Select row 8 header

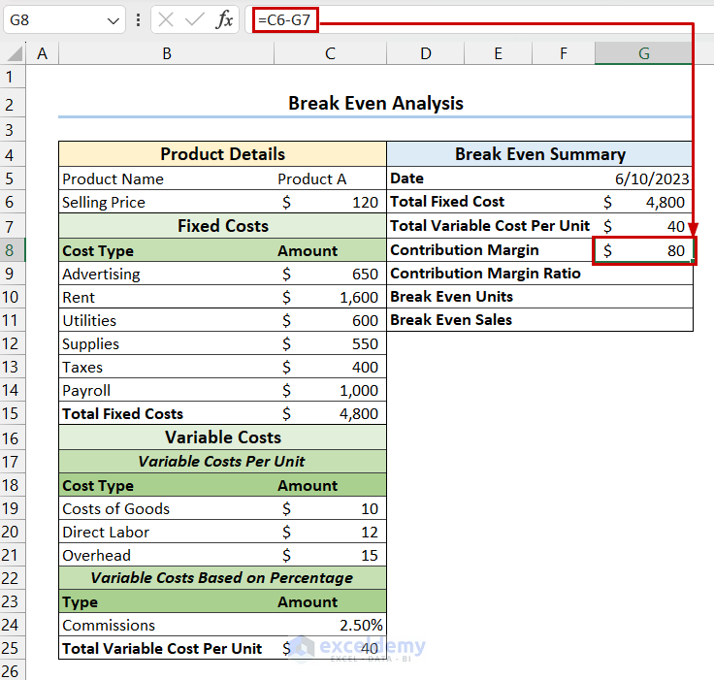point(12,250)
